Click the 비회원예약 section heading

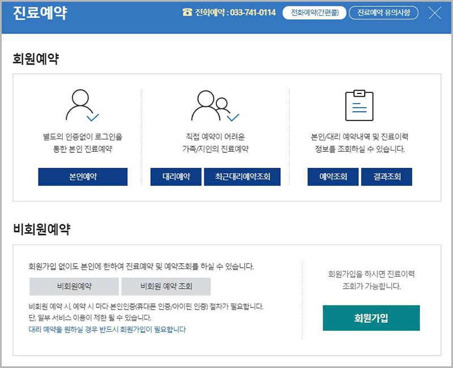[41, 229]
